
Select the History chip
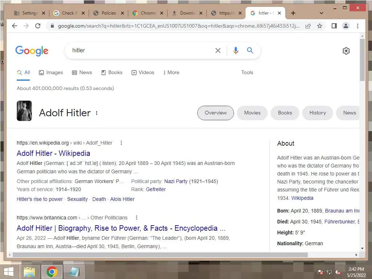pos(318,113)
